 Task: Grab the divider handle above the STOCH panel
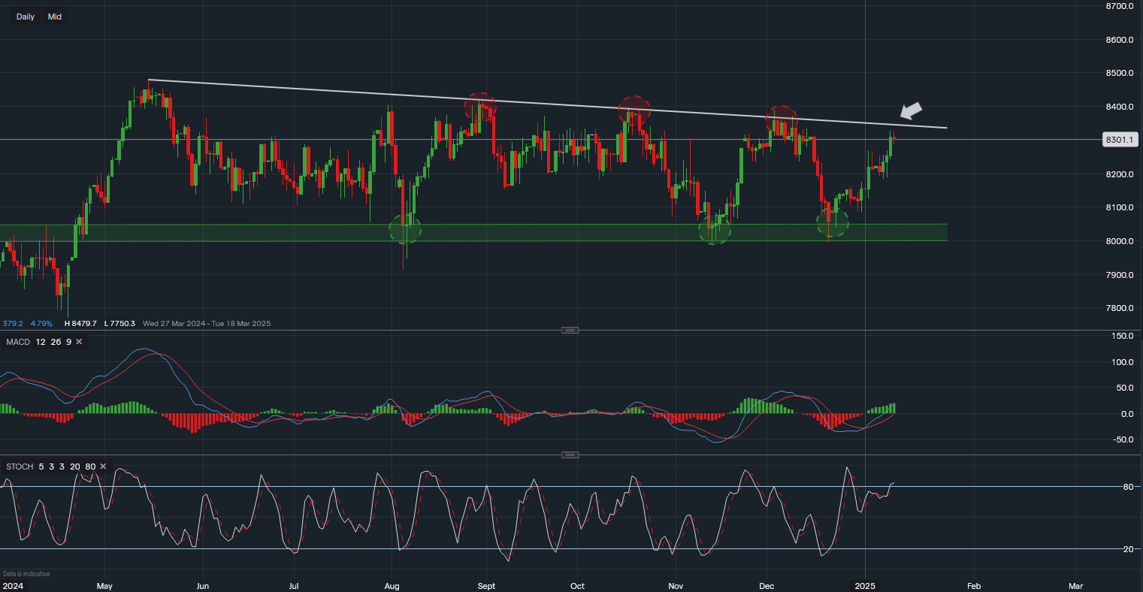pyautogui.click(x=570, y=455)
